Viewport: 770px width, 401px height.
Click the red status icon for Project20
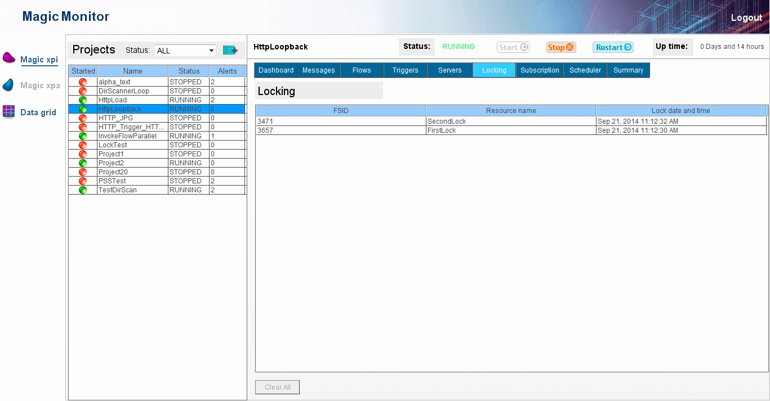(x=83, y=172)
